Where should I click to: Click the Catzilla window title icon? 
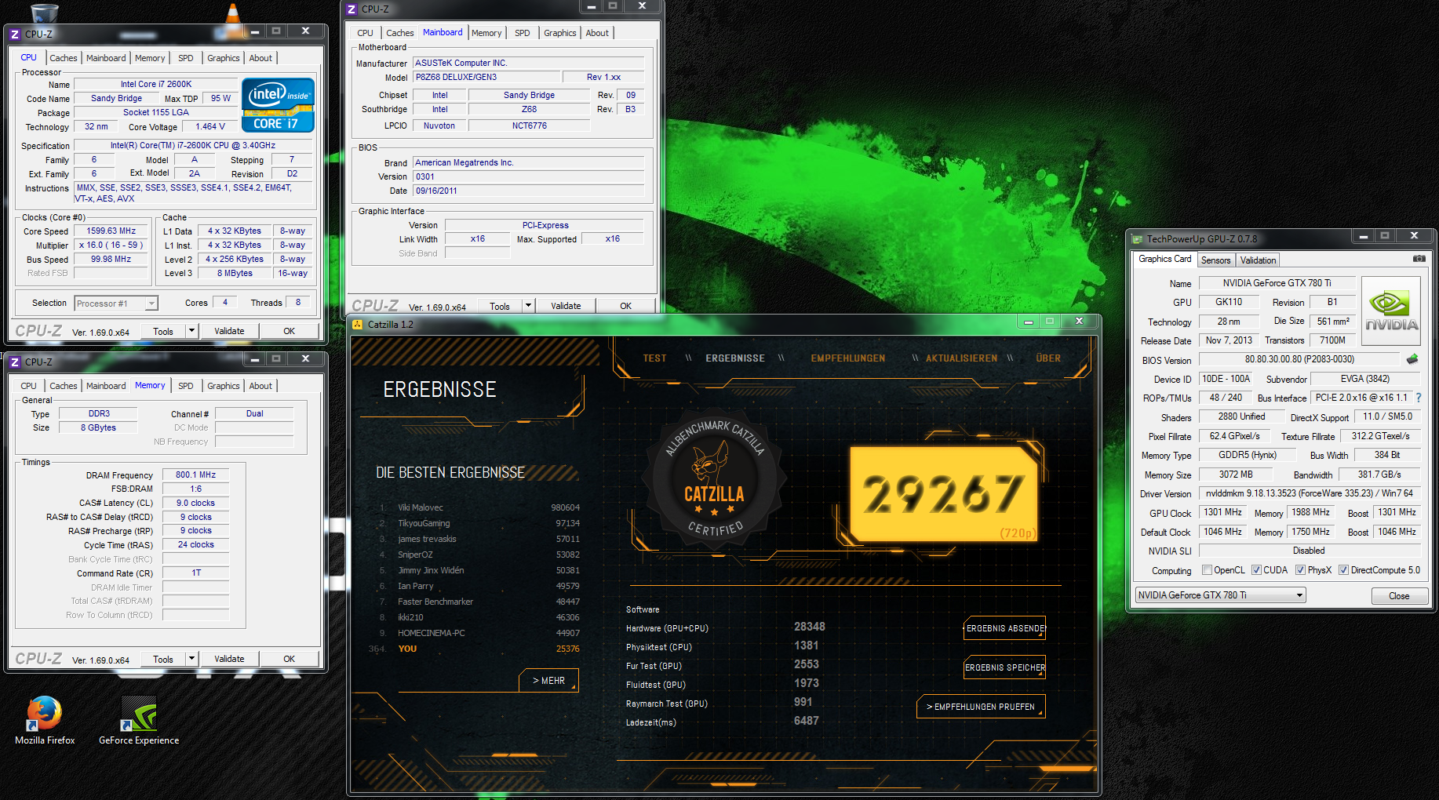tap(358, 324)
